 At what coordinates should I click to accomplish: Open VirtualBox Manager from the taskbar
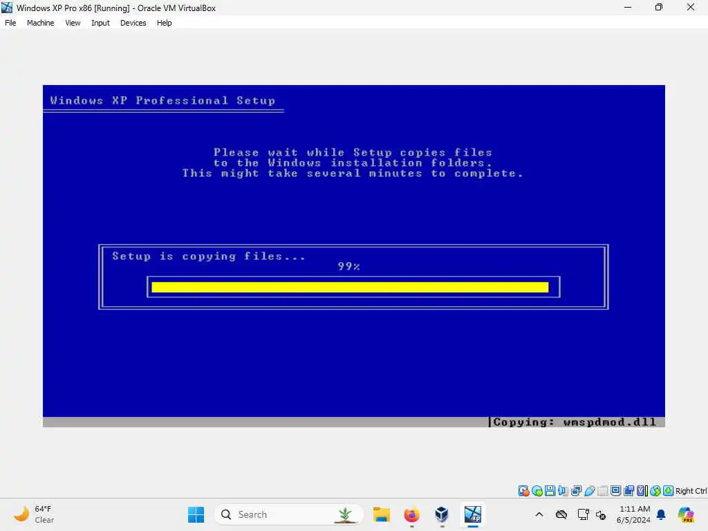point(442,514)
